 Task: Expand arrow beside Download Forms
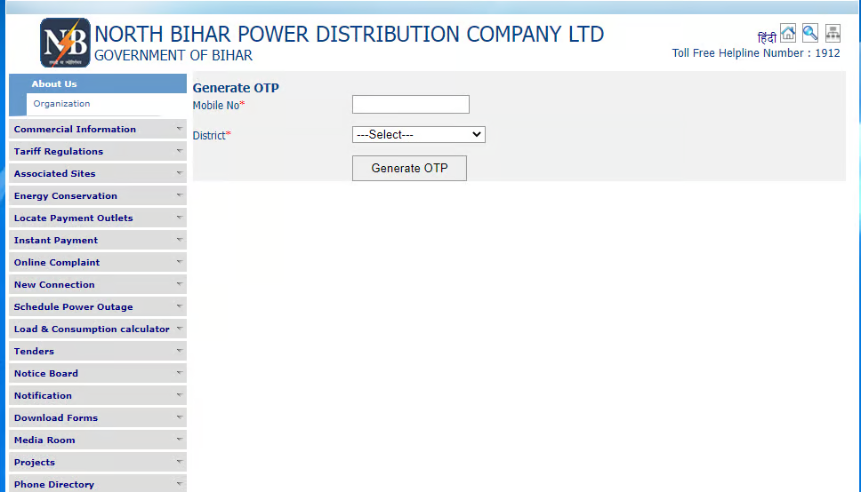[179, 417]
